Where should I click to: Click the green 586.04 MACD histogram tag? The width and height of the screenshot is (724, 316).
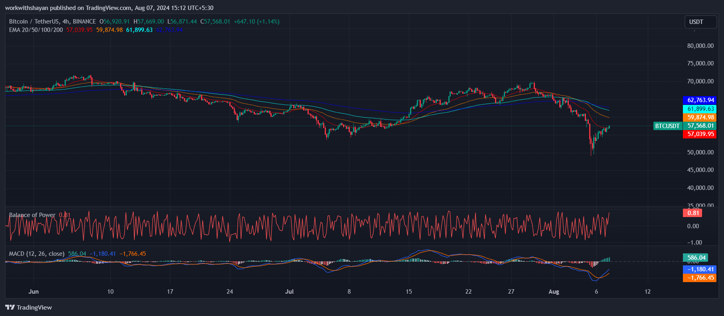(696, 258)
